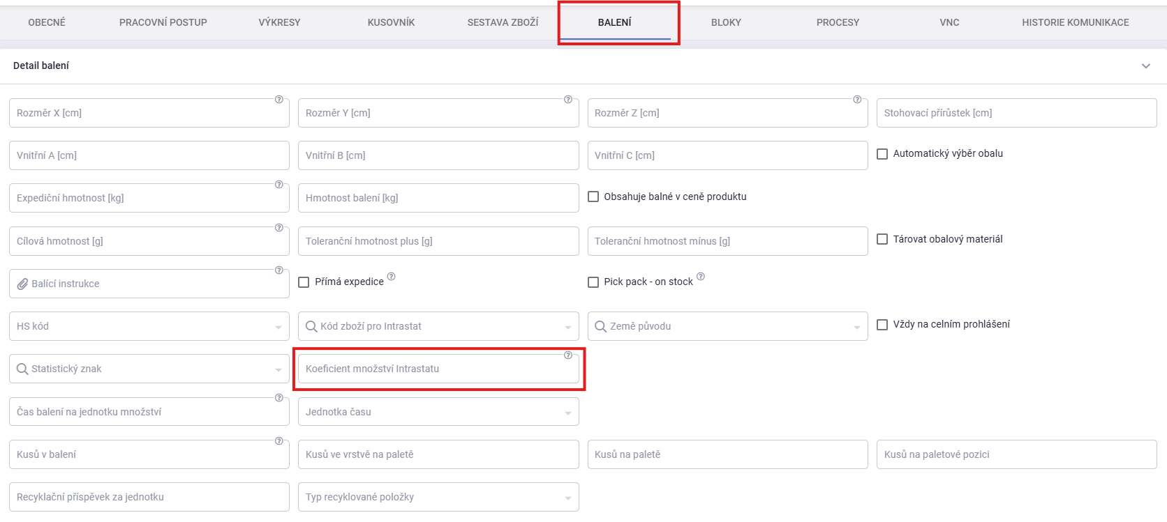Click help icon on Expediční hmotnost field
Screen dimensions: 1167x522
pyautogui.click(x=279, y=185)
